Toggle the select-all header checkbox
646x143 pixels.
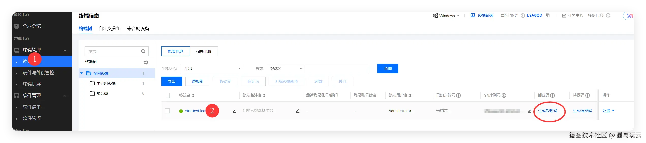click(167, 95)
